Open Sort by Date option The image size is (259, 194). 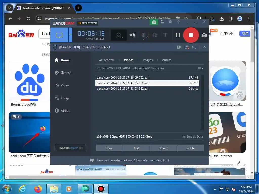[192, 137]
